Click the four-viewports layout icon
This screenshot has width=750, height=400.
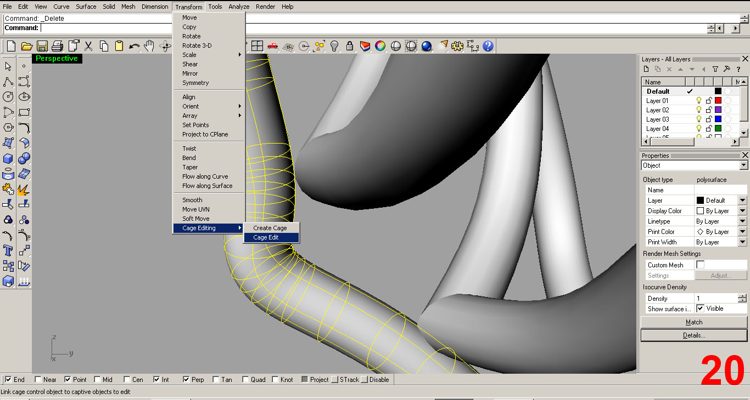[257, 46]
